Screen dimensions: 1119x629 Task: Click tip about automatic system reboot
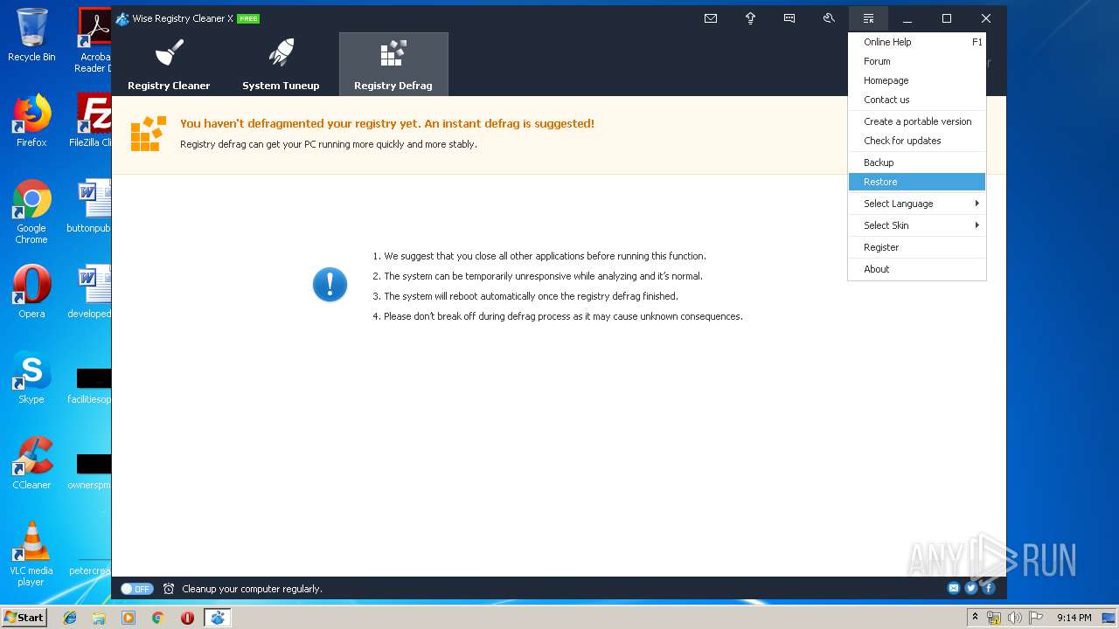coord(525,296)
